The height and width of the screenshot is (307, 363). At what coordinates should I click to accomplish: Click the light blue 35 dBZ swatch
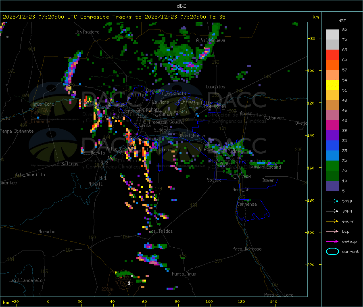(332, 155)
